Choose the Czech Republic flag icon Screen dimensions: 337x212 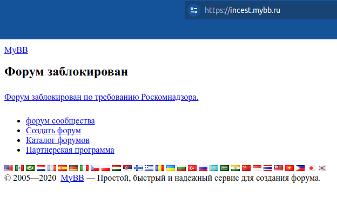95,168
